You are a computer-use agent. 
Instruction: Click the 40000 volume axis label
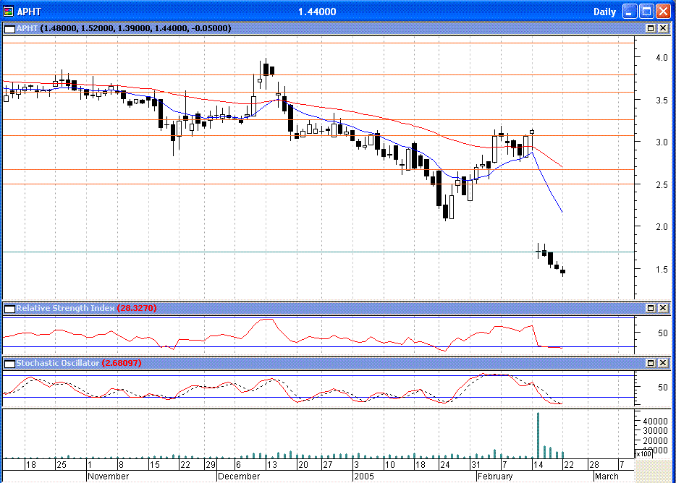pyautogui.click(x=655, y=421)
